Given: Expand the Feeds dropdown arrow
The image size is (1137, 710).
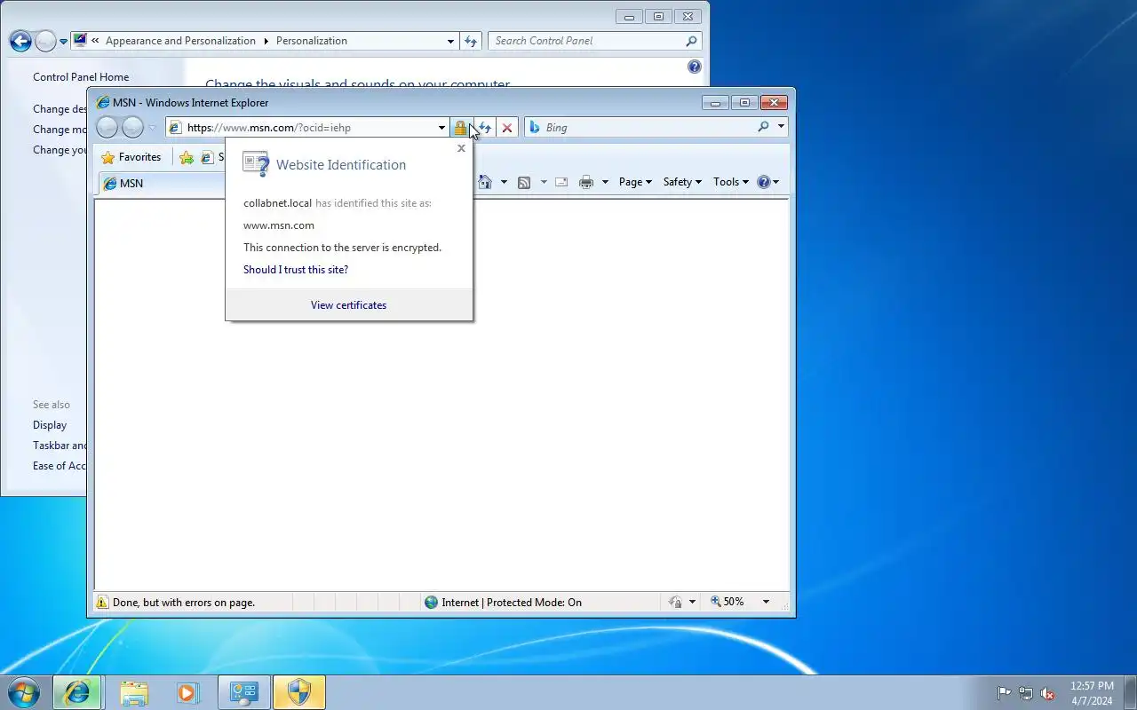Looking at the screenshot, I should [x=544, y=182].
